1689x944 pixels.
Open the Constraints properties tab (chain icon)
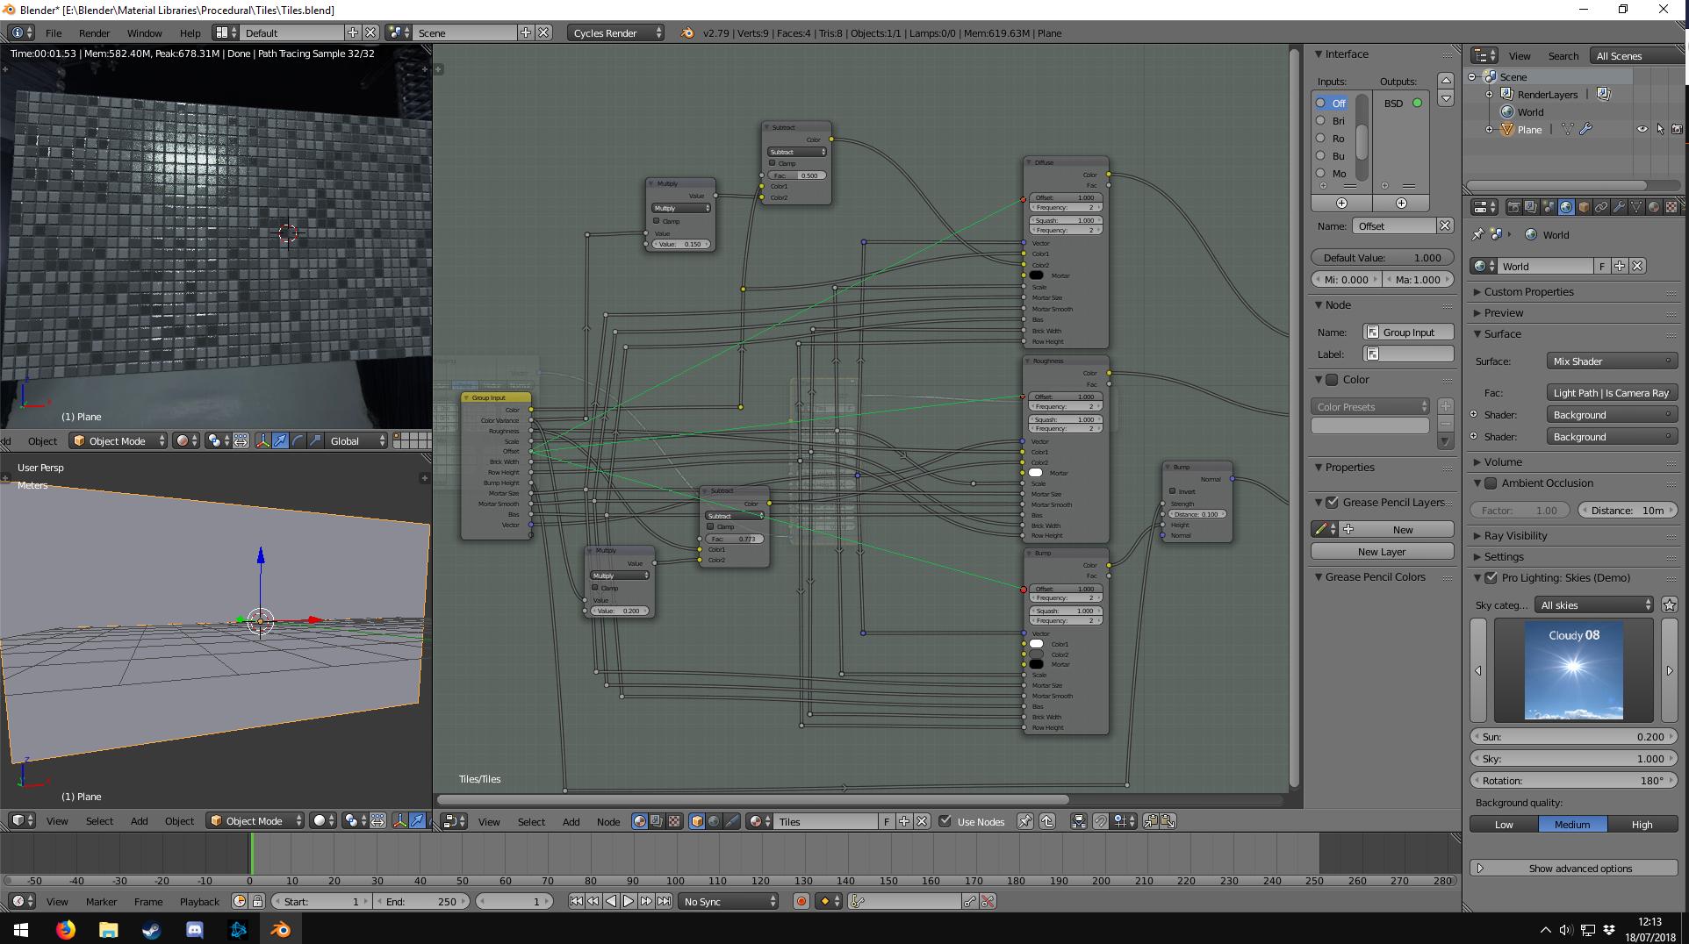[1601, 207]
